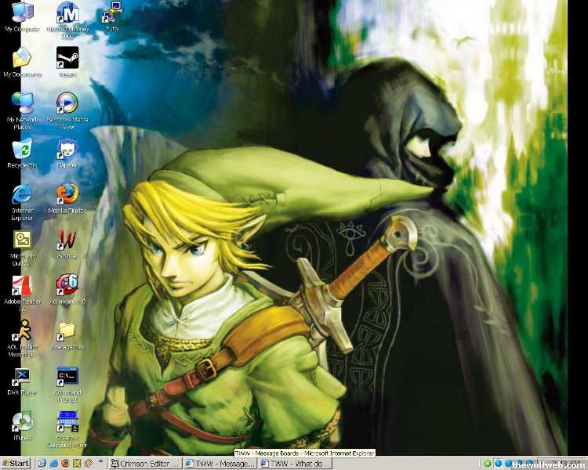
Task: Click the Windows Media Player shortcut
Action: [67, 103]
